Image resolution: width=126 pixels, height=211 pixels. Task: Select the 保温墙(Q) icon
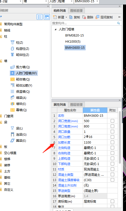(12, 91)
